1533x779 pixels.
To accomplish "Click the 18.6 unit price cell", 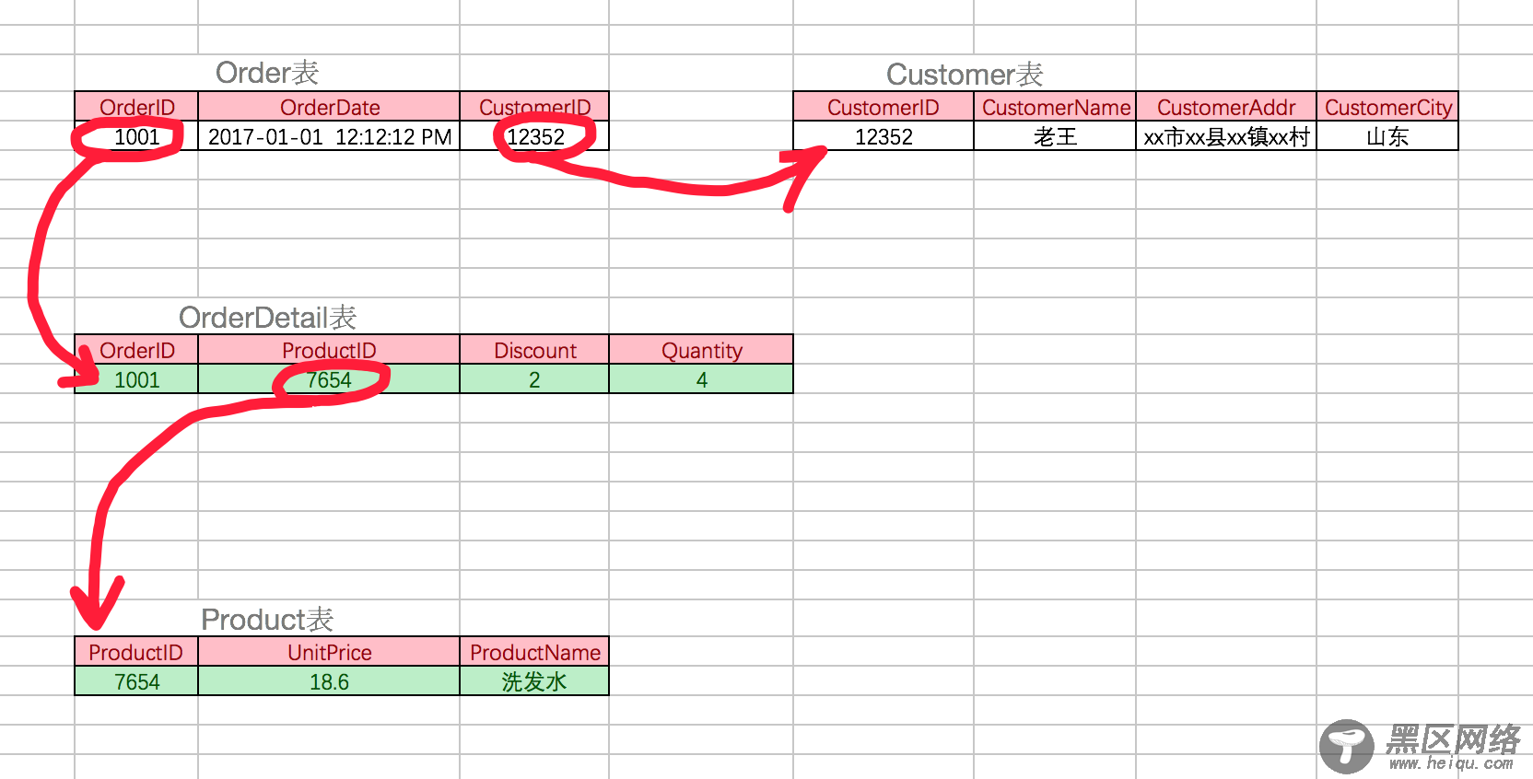I will (x=329, y=681).
